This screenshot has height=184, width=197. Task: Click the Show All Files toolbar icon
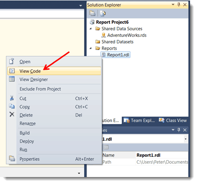point(103,13)
